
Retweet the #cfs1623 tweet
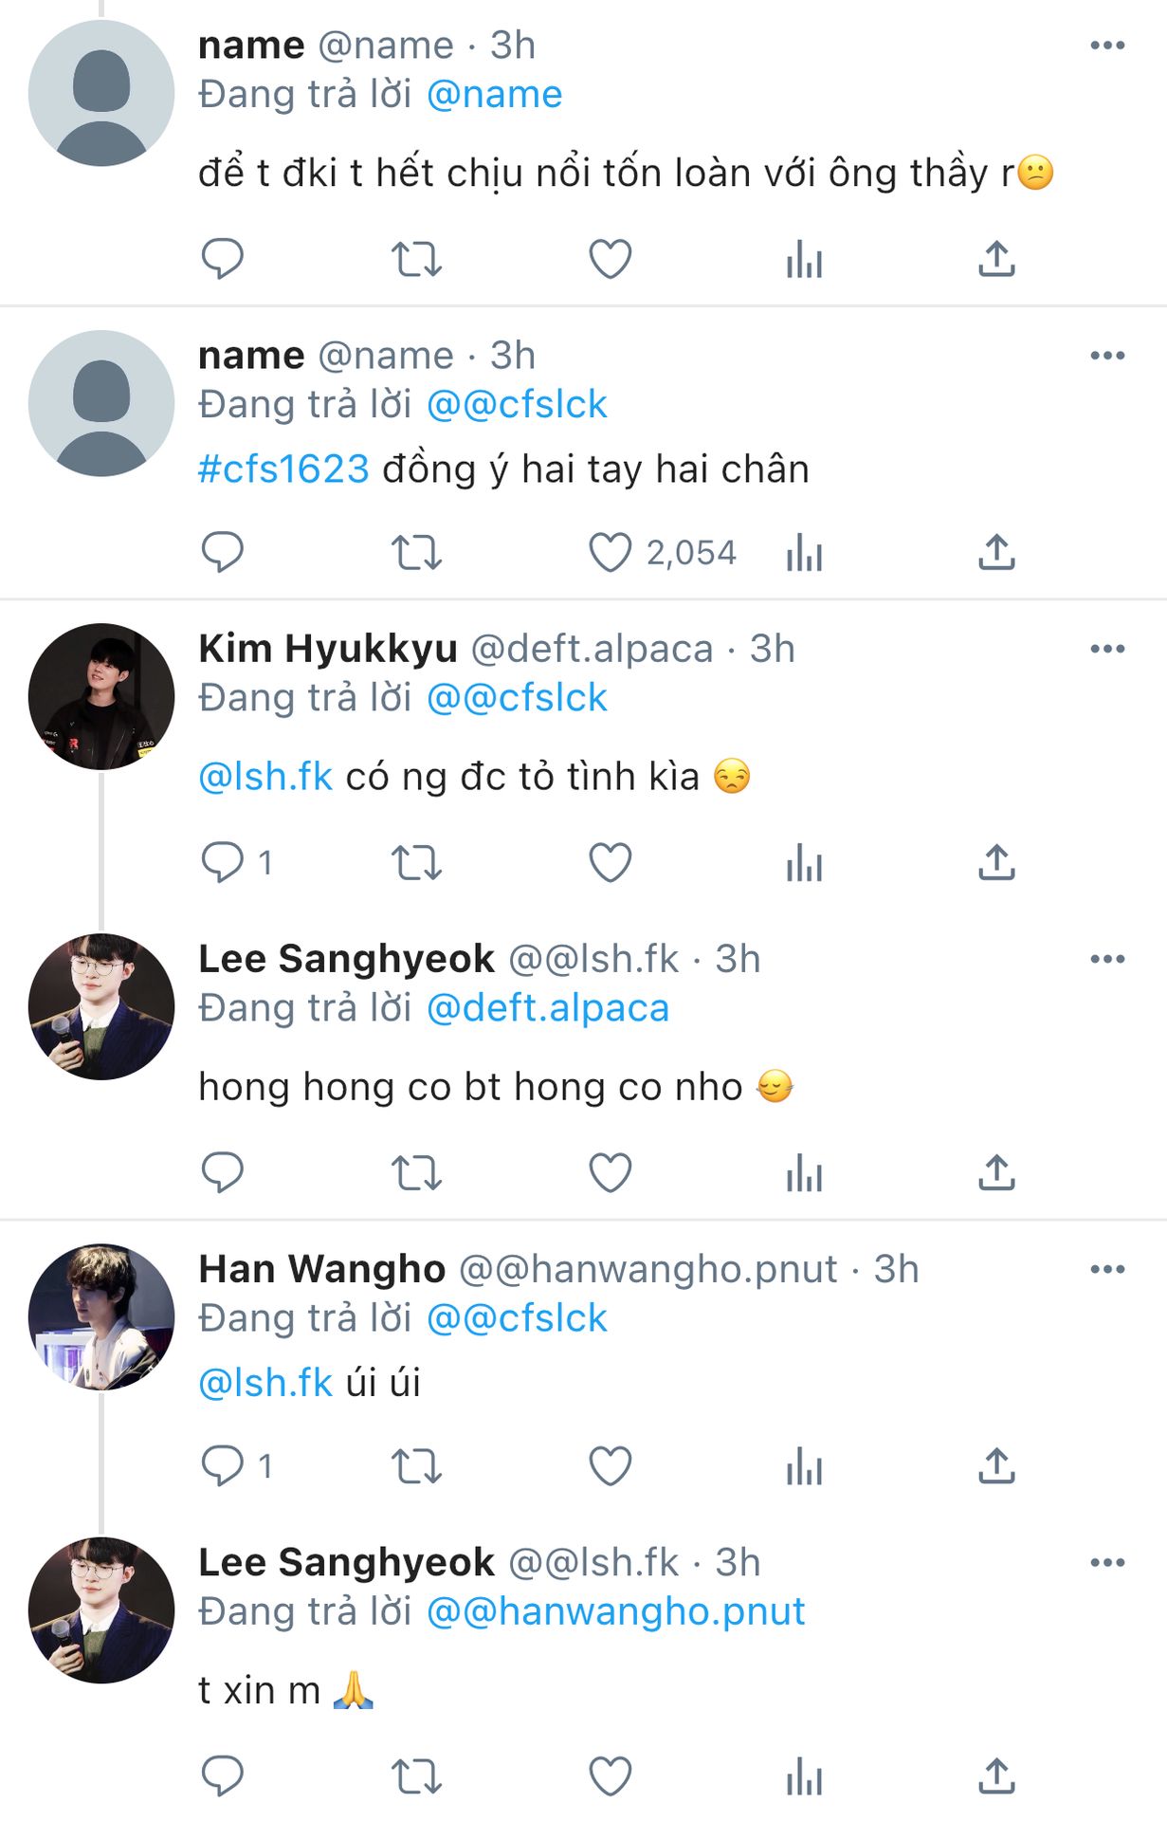pyautogui.click(x=417, y=552)
